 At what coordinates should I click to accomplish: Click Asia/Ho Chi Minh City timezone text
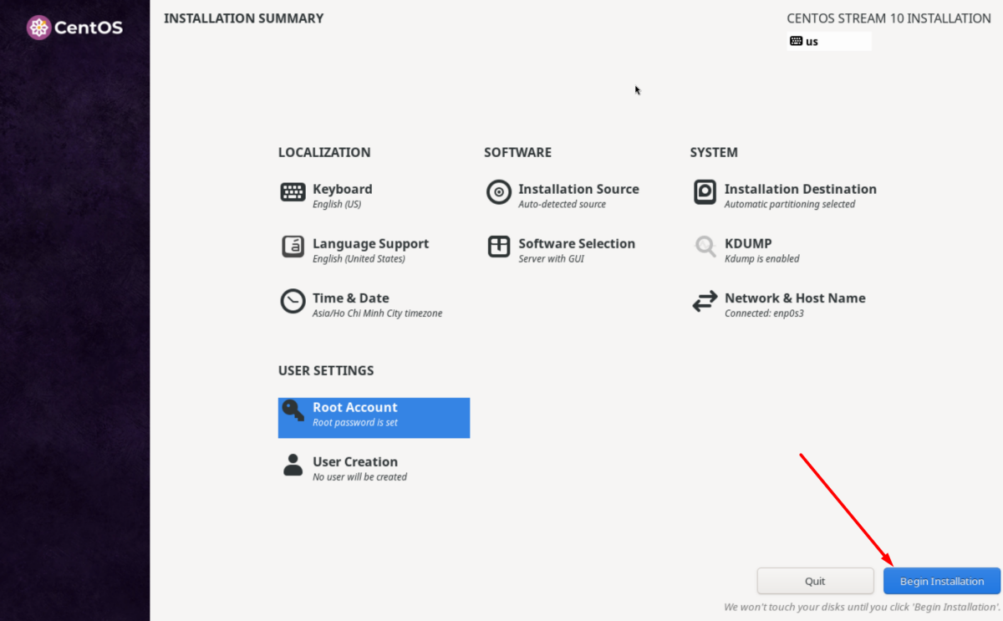pyautogui.click(x=377, y=313)
